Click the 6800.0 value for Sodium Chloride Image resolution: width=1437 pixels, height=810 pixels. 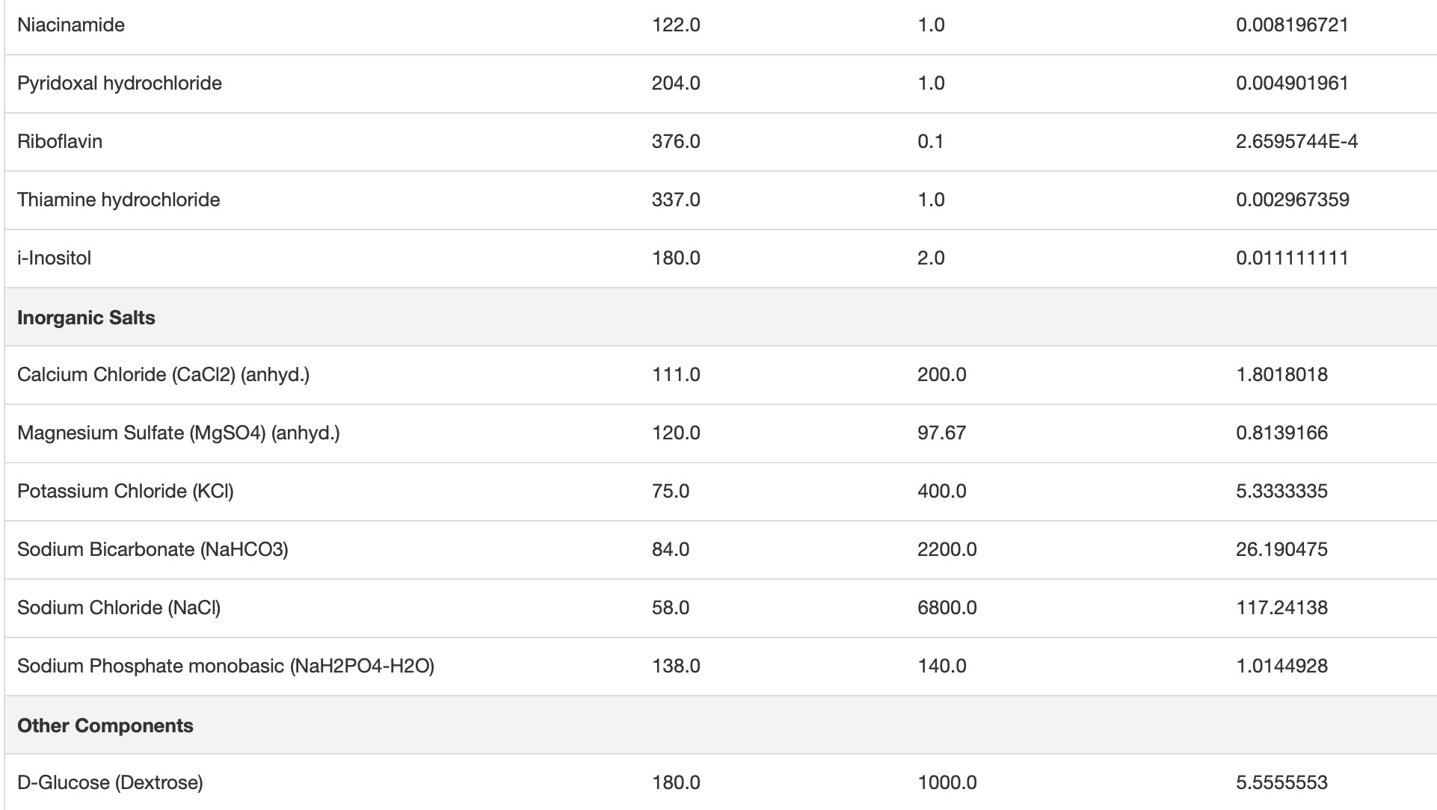947,607
